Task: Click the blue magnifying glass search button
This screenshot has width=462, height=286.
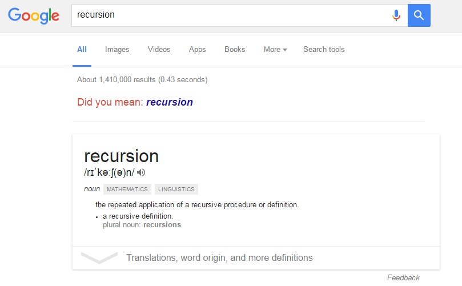Action: [x=419, y=15]
